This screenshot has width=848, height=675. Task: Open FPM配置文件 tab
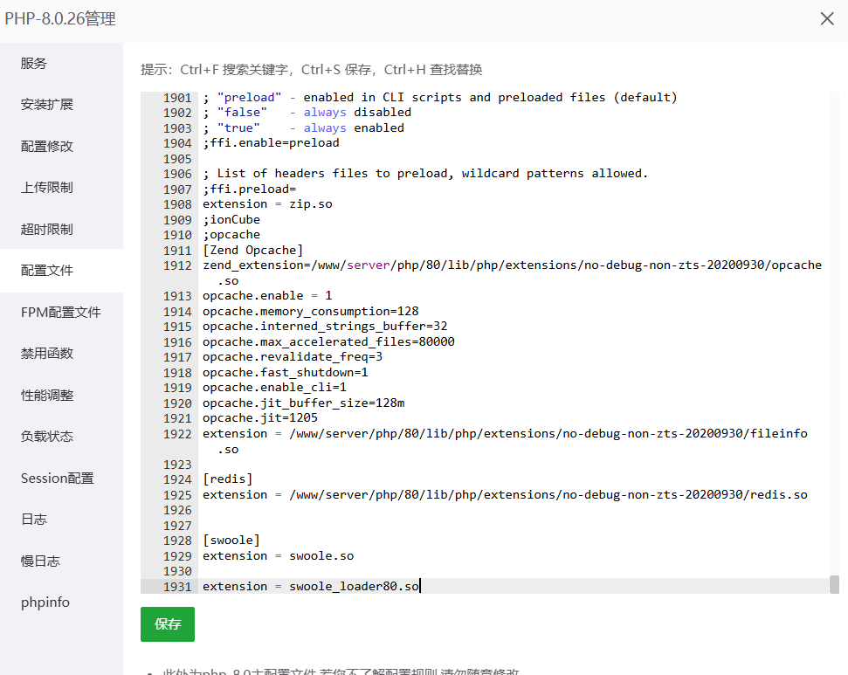pyautogui.click(x=61, y=312)
